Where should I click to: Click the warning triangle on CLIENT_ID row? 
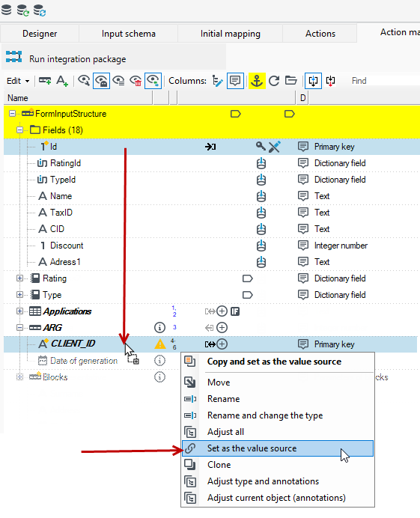pos(160,344)
